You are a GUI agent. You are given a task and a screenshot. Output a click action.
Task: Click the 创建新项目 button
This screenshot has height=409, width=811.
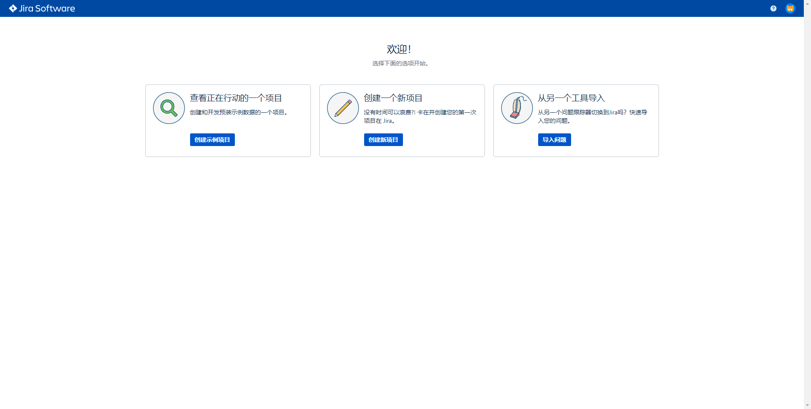[x=384, y=140]
